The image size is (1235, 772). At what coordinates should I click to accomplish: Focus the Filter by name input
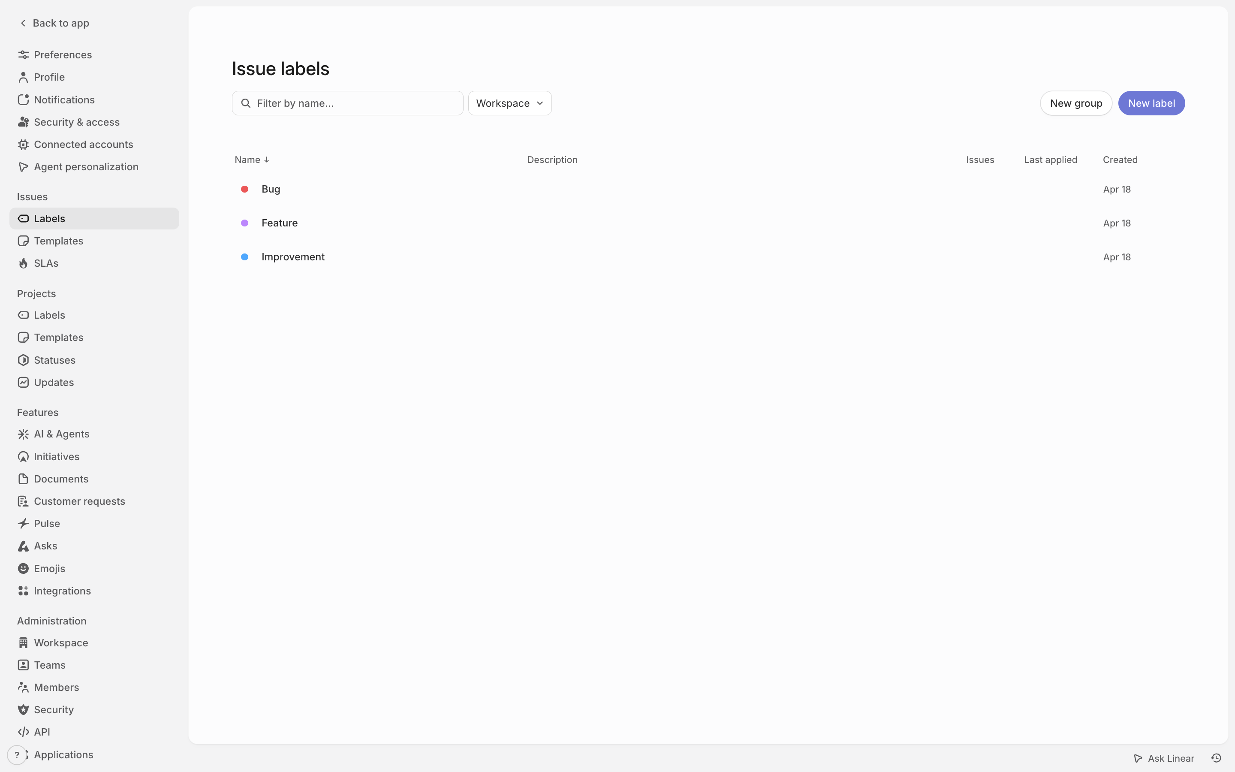(347, 103)
